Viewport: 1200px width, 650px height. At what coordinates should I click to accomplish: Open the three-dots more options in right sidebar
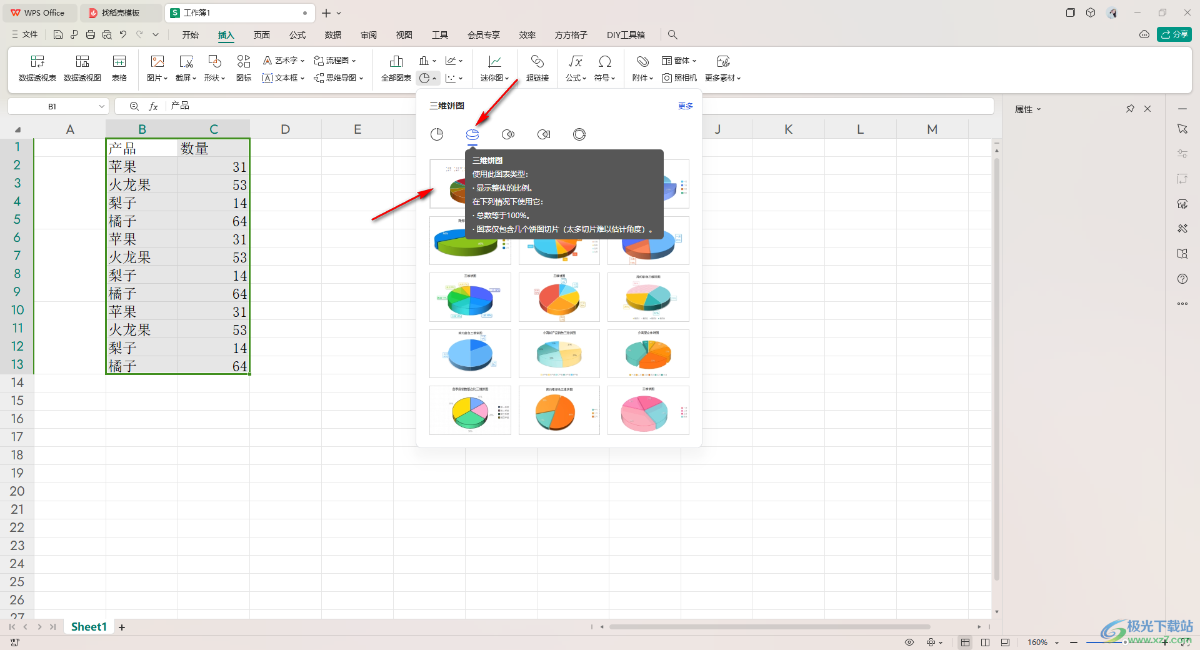click(1182, 304)
